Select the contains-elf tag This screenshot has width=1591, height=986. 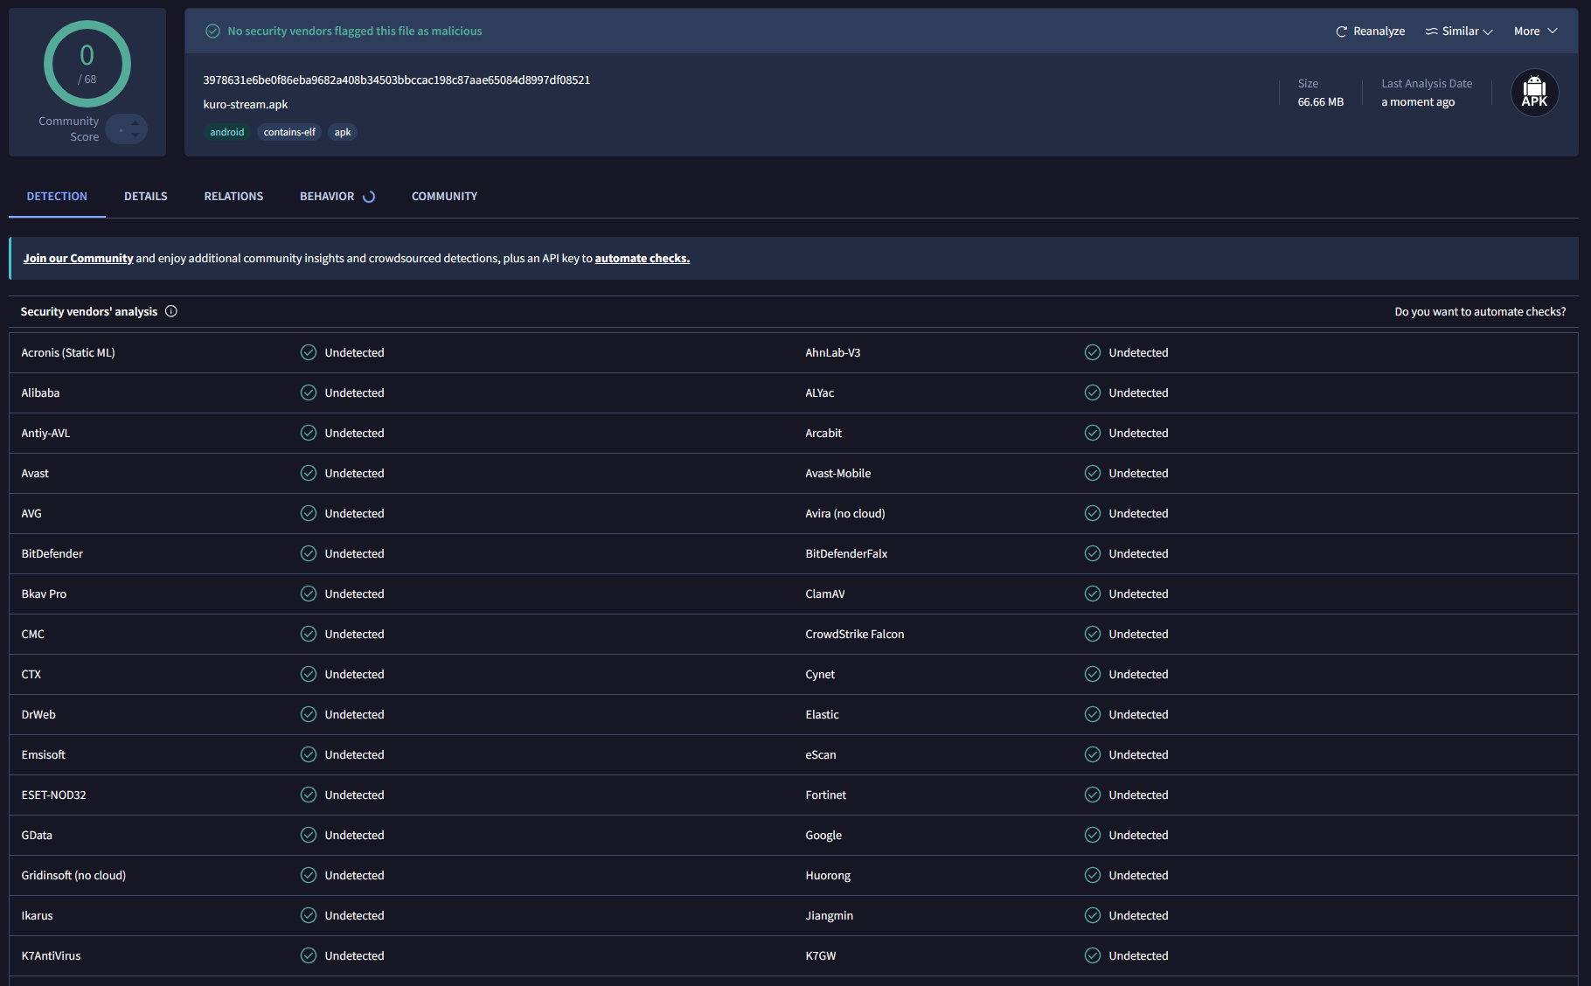pos(289,132)
